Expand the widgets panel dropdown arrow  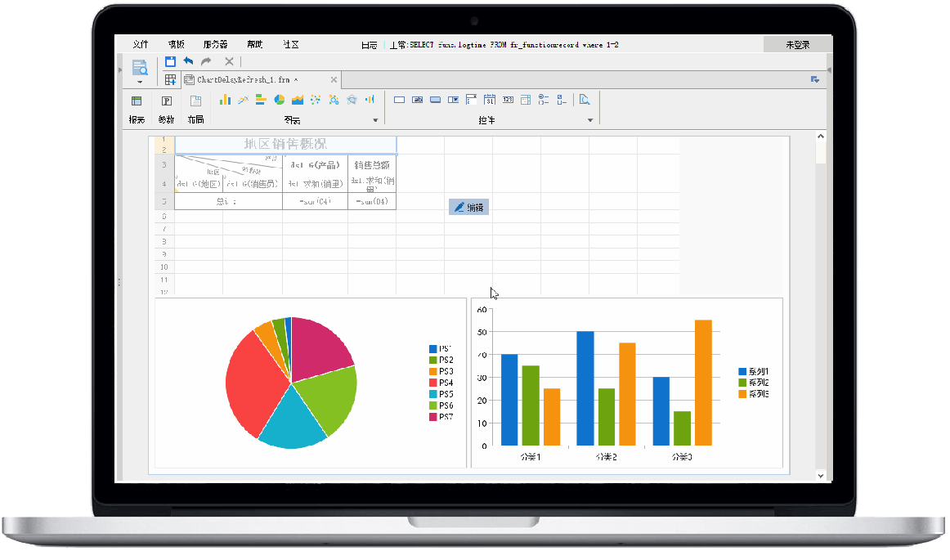tap(590, 120)
